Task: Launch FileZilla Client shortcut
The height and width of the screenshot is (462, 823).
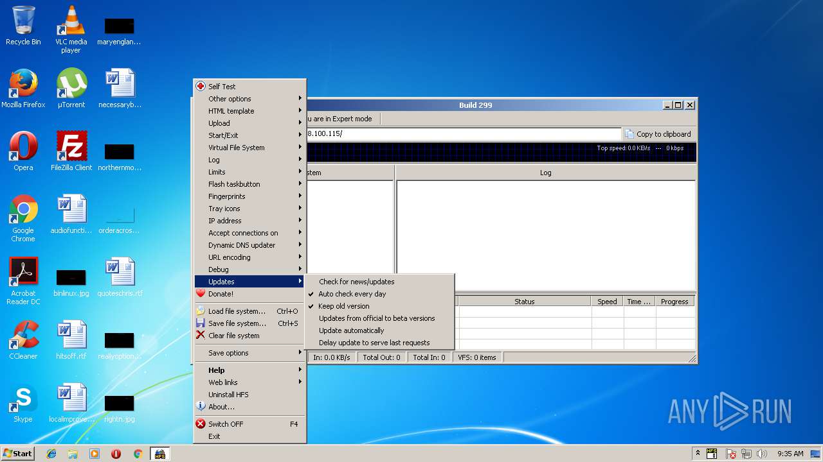Action: tap(71, 151)
